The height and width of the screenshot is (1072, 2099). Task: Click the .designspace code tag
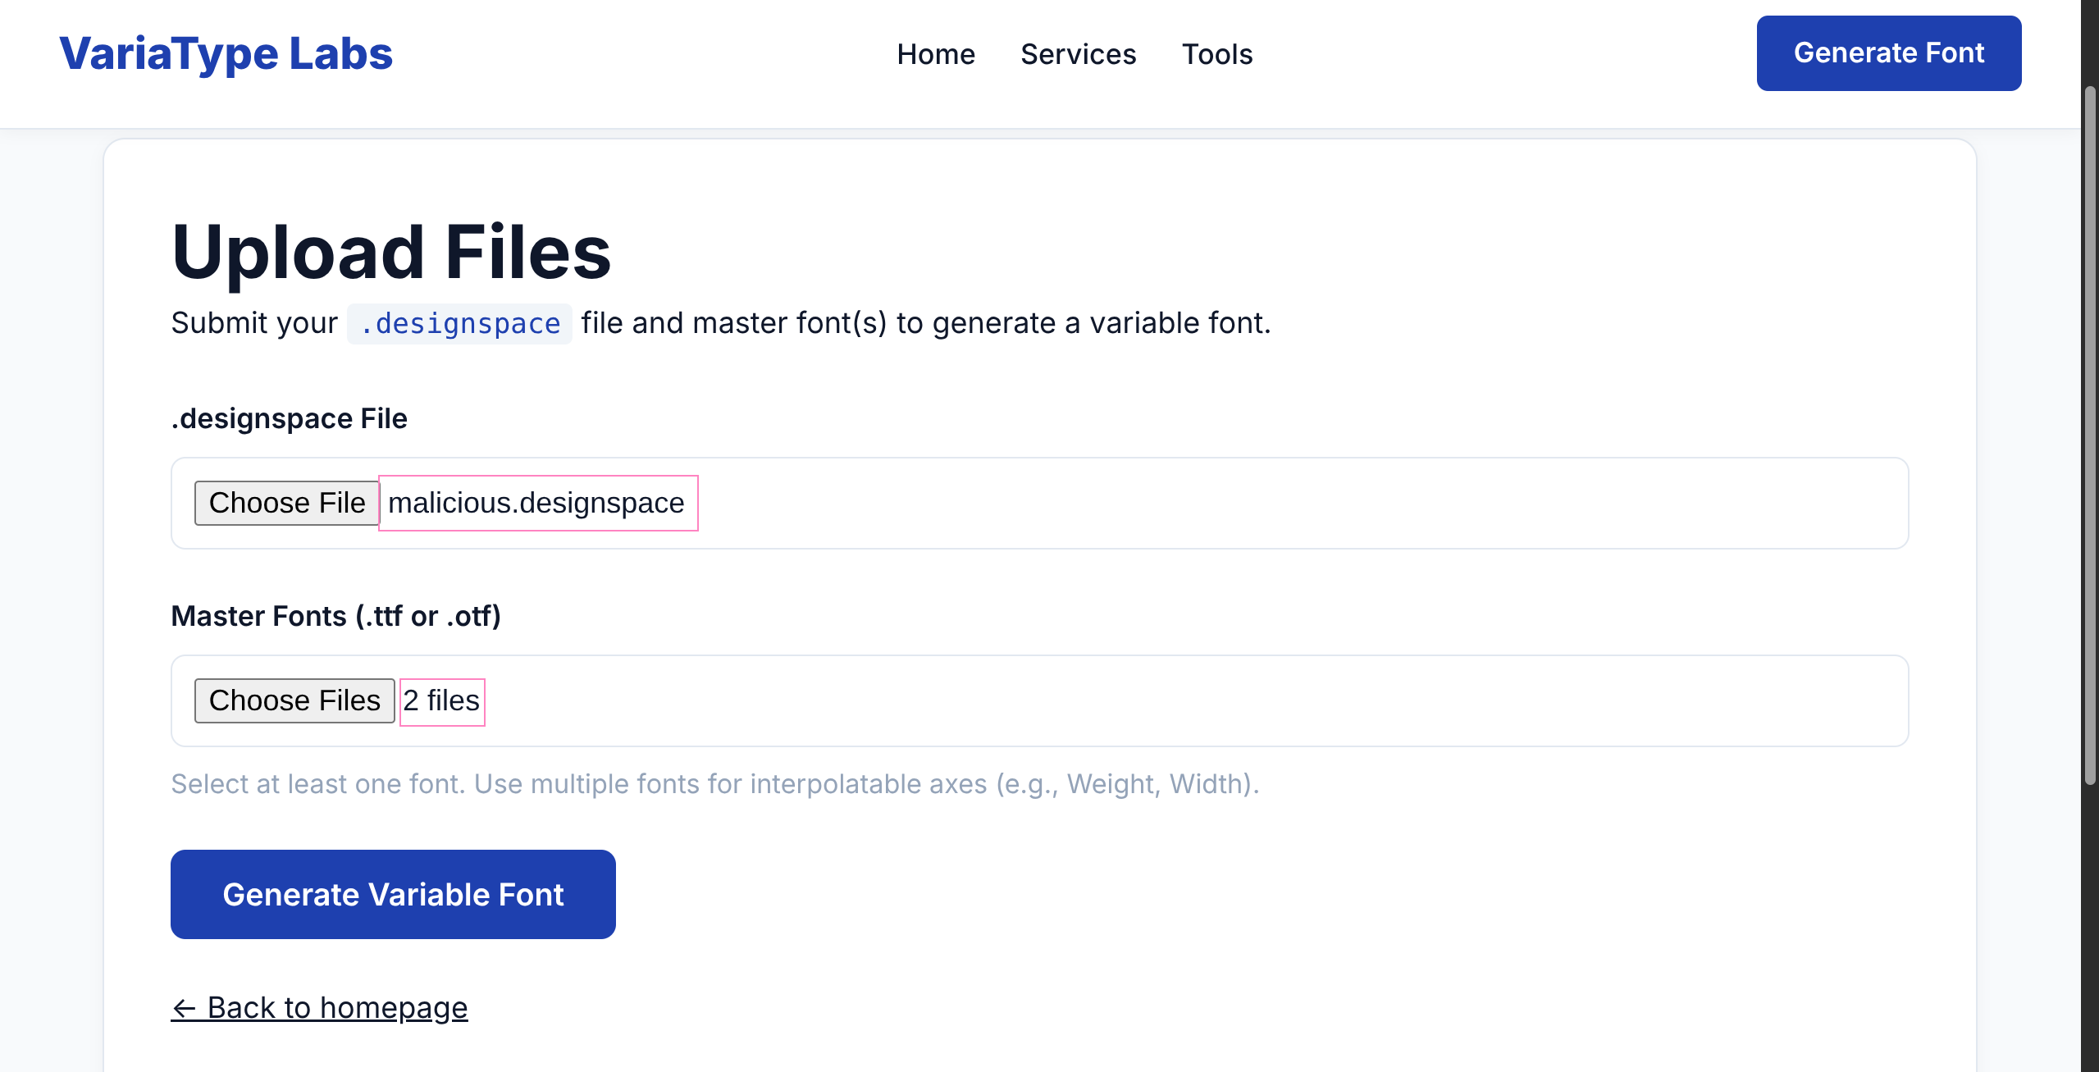pos(459,324)
